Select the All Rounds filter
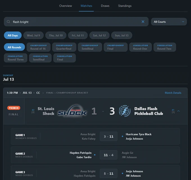 (x=14, y=47)
